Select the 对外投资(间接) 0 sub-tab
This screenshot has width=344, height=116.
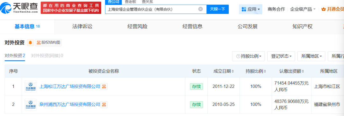pos(47,56)
